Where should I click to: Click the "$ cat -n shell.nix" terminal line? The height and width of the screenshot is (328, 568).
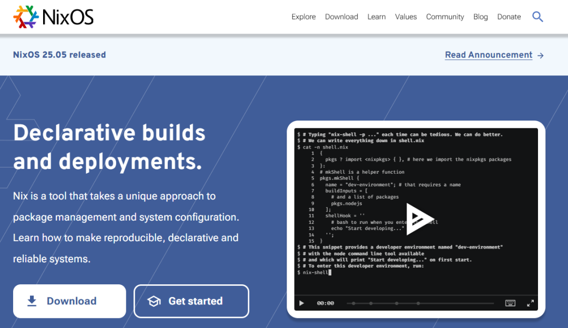pyautogui.click(x=323, y=147)
